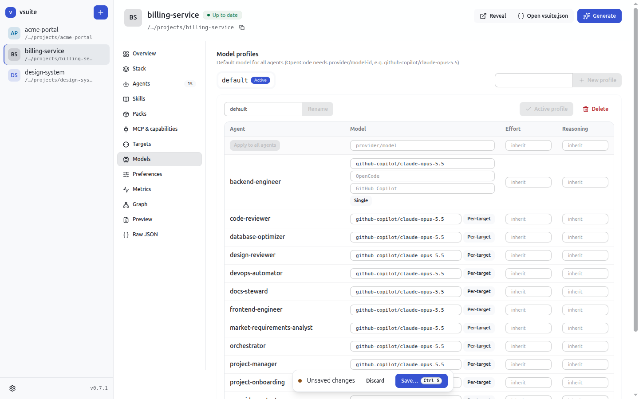Go to the Preferences section
Screen dimensions: 639x399
(159, 174)
